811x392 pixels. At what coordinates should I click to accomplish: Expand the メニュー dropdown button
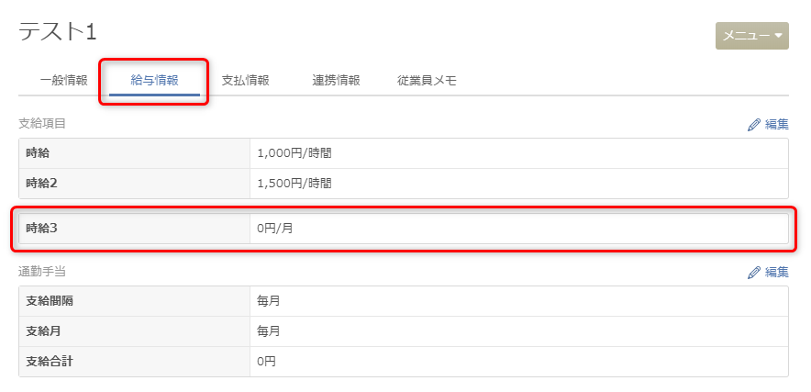[752, 36]
